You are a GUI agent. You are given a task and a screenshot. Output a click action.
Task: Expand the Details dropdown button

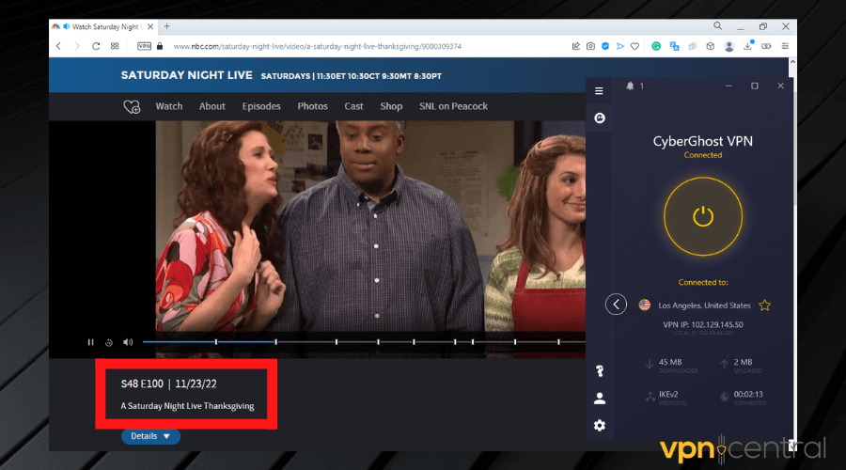(x=150, y=436)
